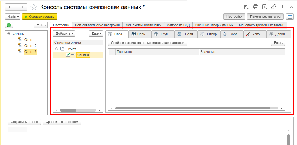Viewport: 297px width, 145px height.
Task: Select the Группировка settings tab
Action: coord(163,34)
